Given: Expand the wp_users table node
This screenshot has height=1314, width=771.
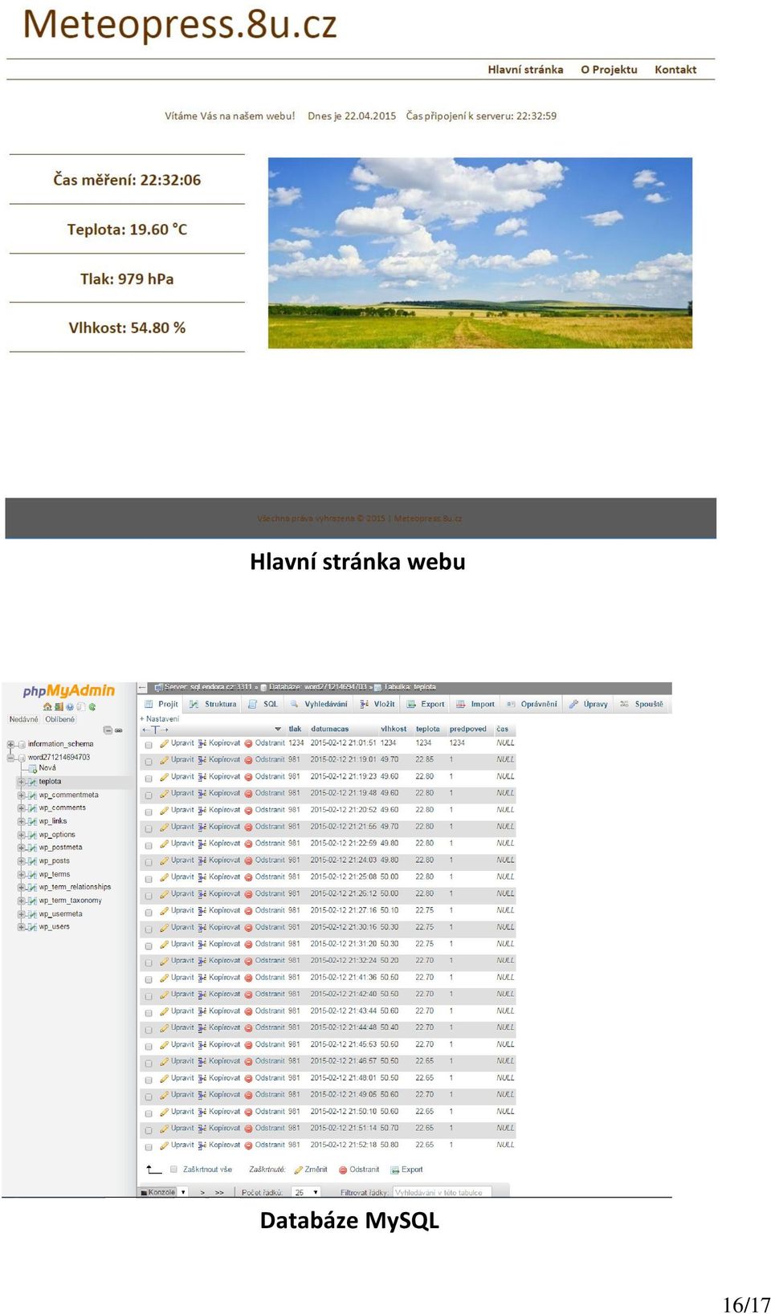Looking at the screenshot, I should pyautogui.click(x=22, y=926).
